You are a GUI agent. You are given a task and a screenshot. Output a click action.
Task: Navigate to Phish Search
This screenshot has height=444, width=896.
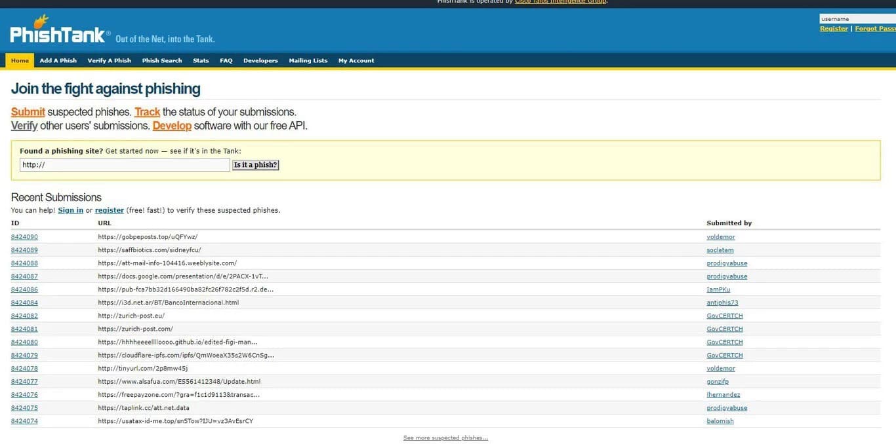tap(162, 60)
